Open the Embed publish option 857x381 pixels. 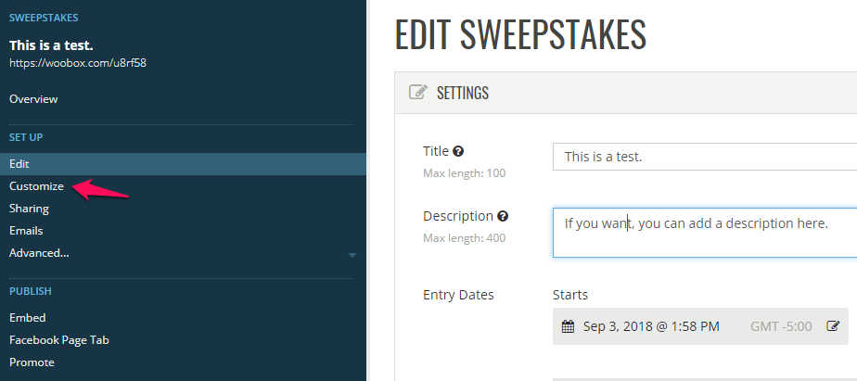tap(27, 318)
